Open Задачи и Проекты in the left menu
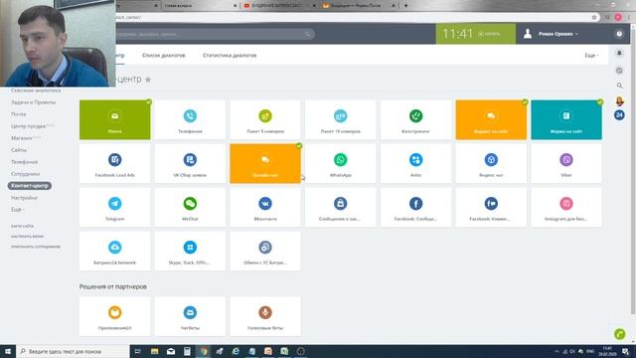The image size is (636, 358). pos(33,102)
